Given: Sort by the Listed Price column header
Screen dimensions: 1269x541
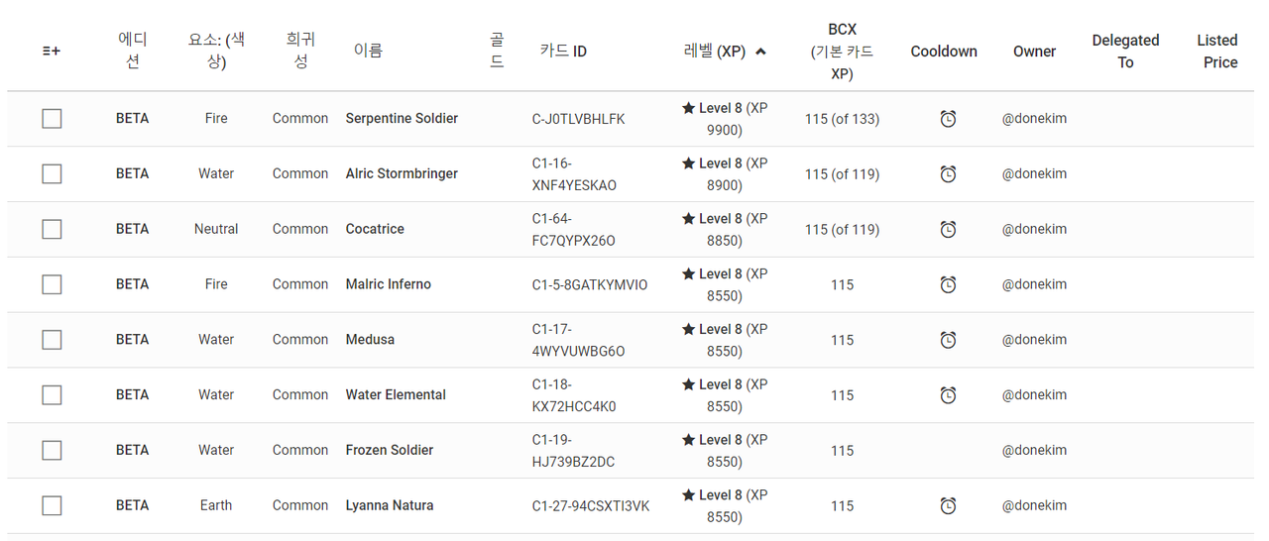Looking at the screenshot, I should (x=1217, y=52).
